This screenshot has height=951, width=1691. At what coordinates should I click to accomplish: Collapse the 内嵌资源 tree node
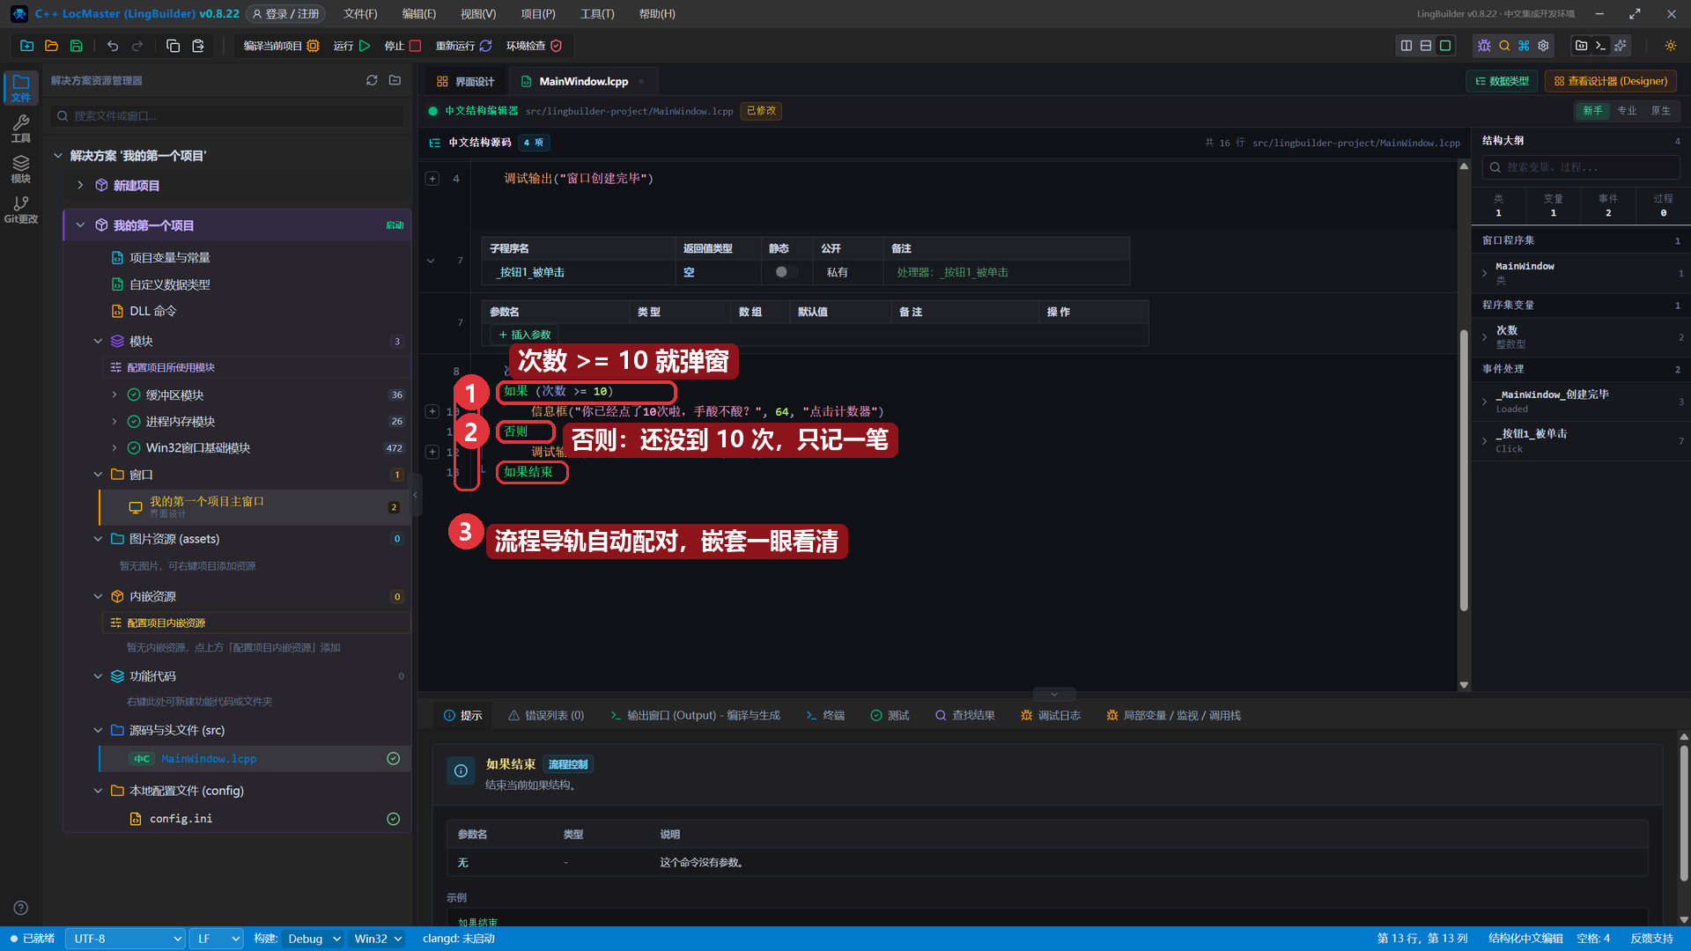pos(98,596)
